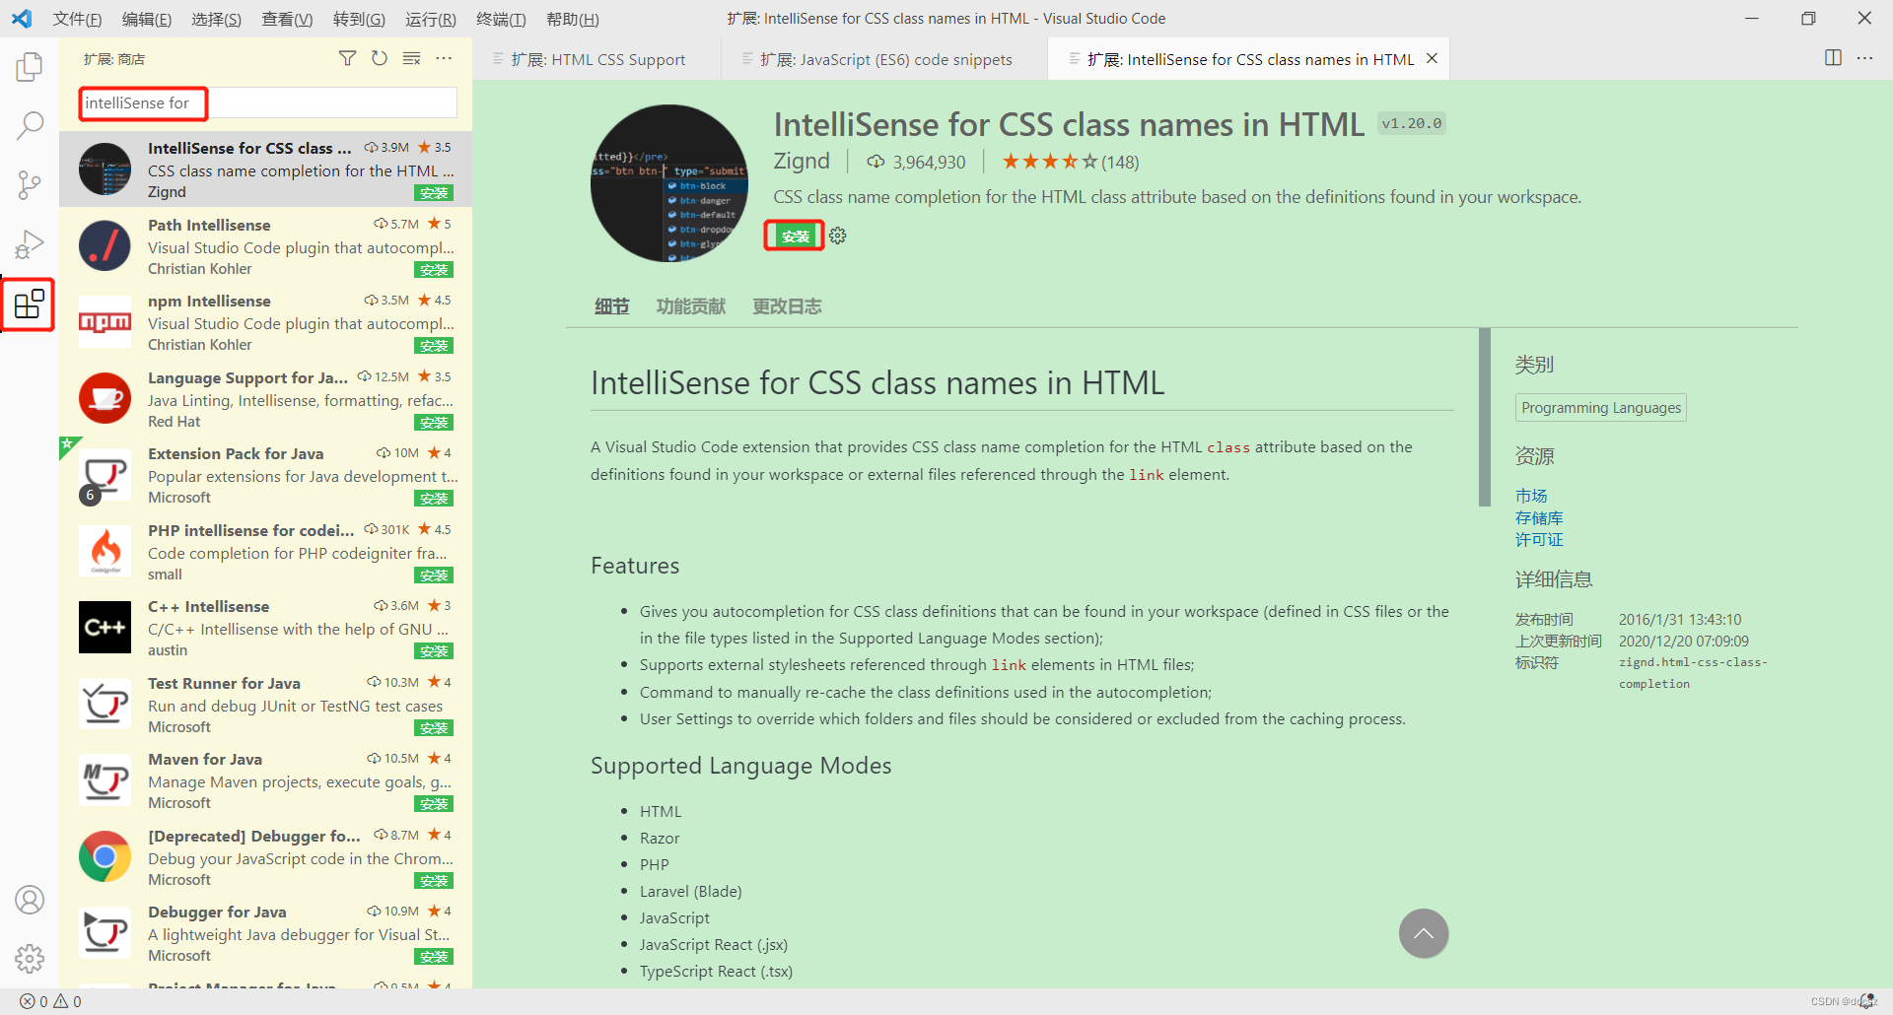Open the 文件(F) menu
This screenshot has height=1015, width=1893.
[77, 19]
